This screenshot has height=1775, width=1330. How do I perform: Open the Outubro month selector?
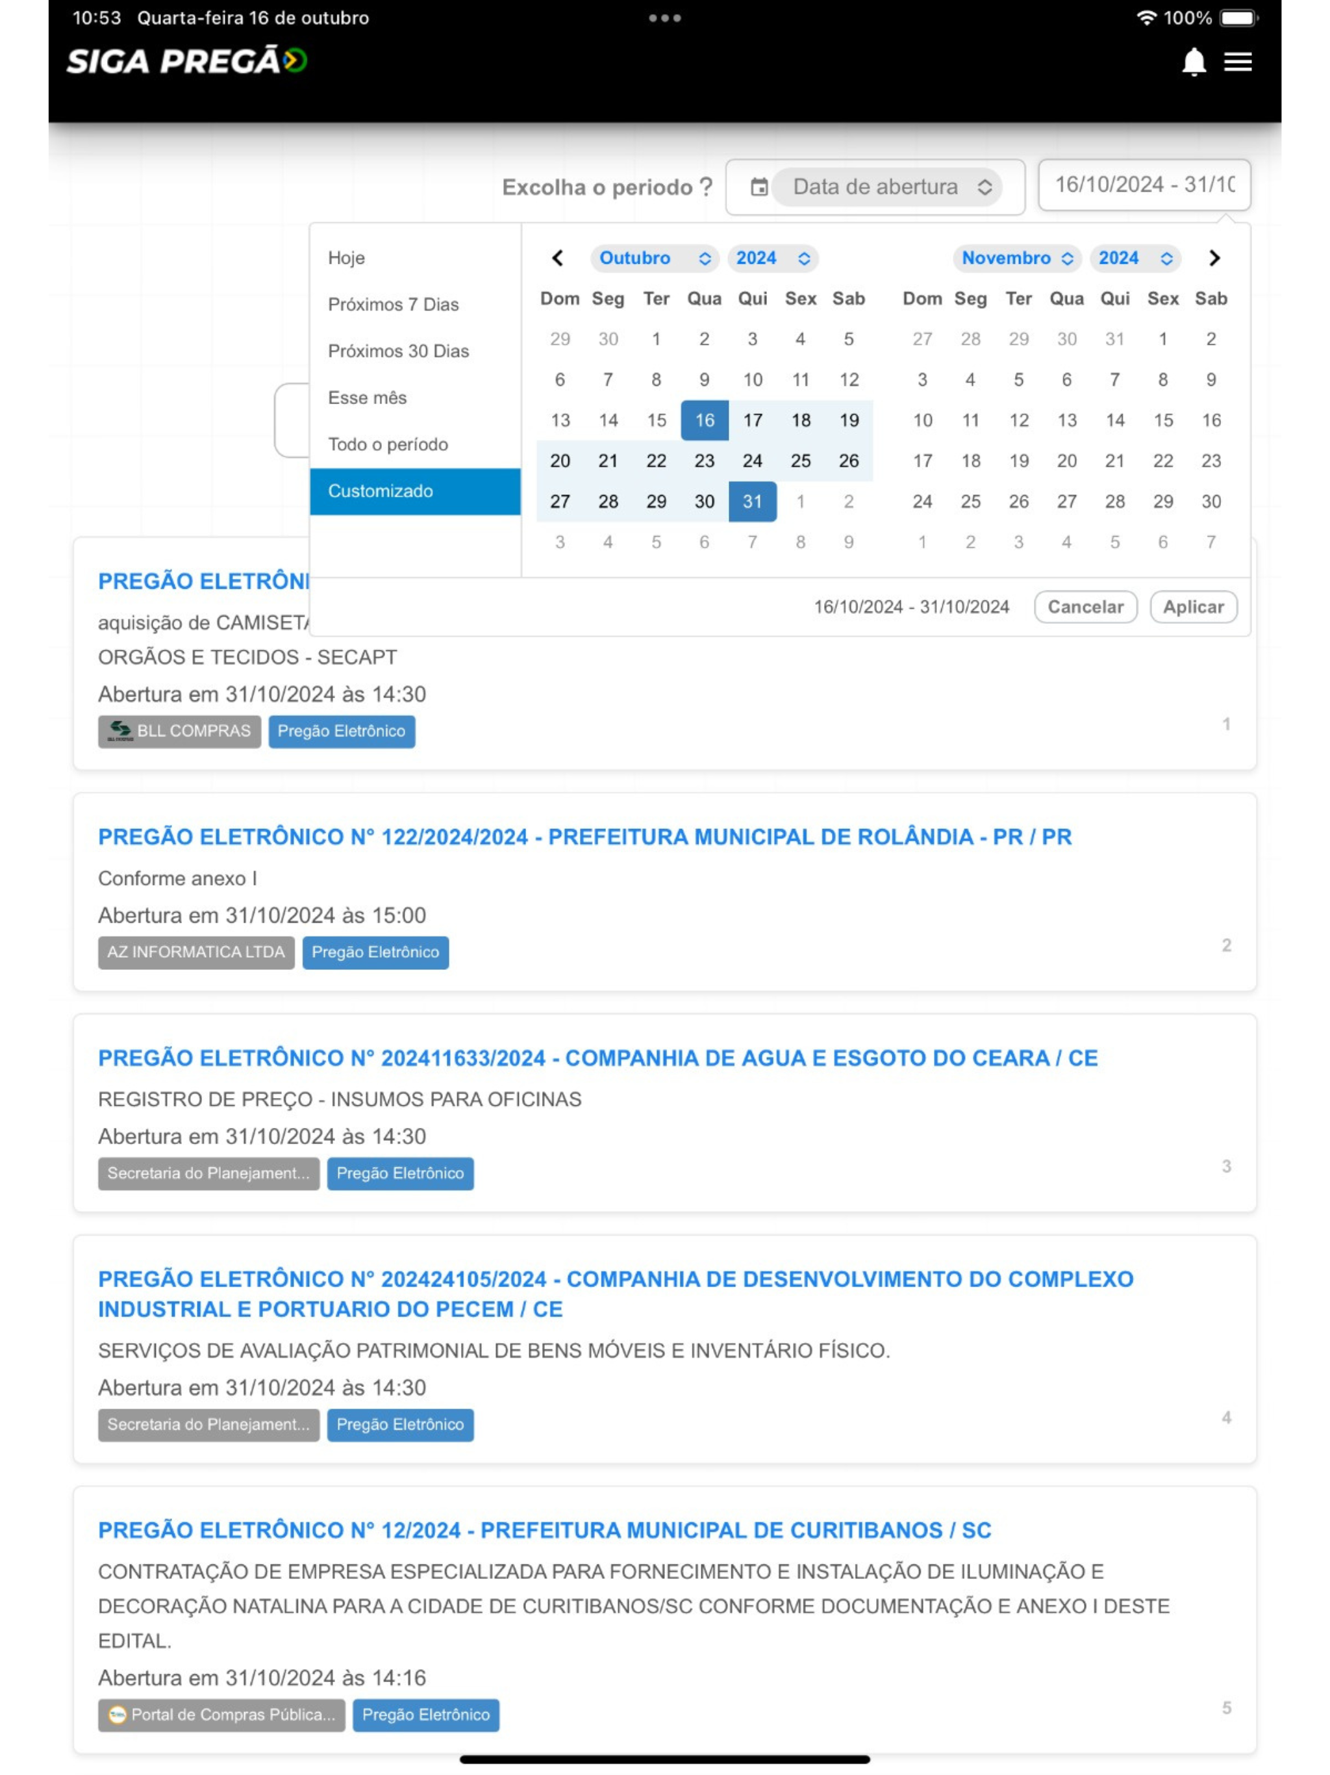click(x=655, y=259)
